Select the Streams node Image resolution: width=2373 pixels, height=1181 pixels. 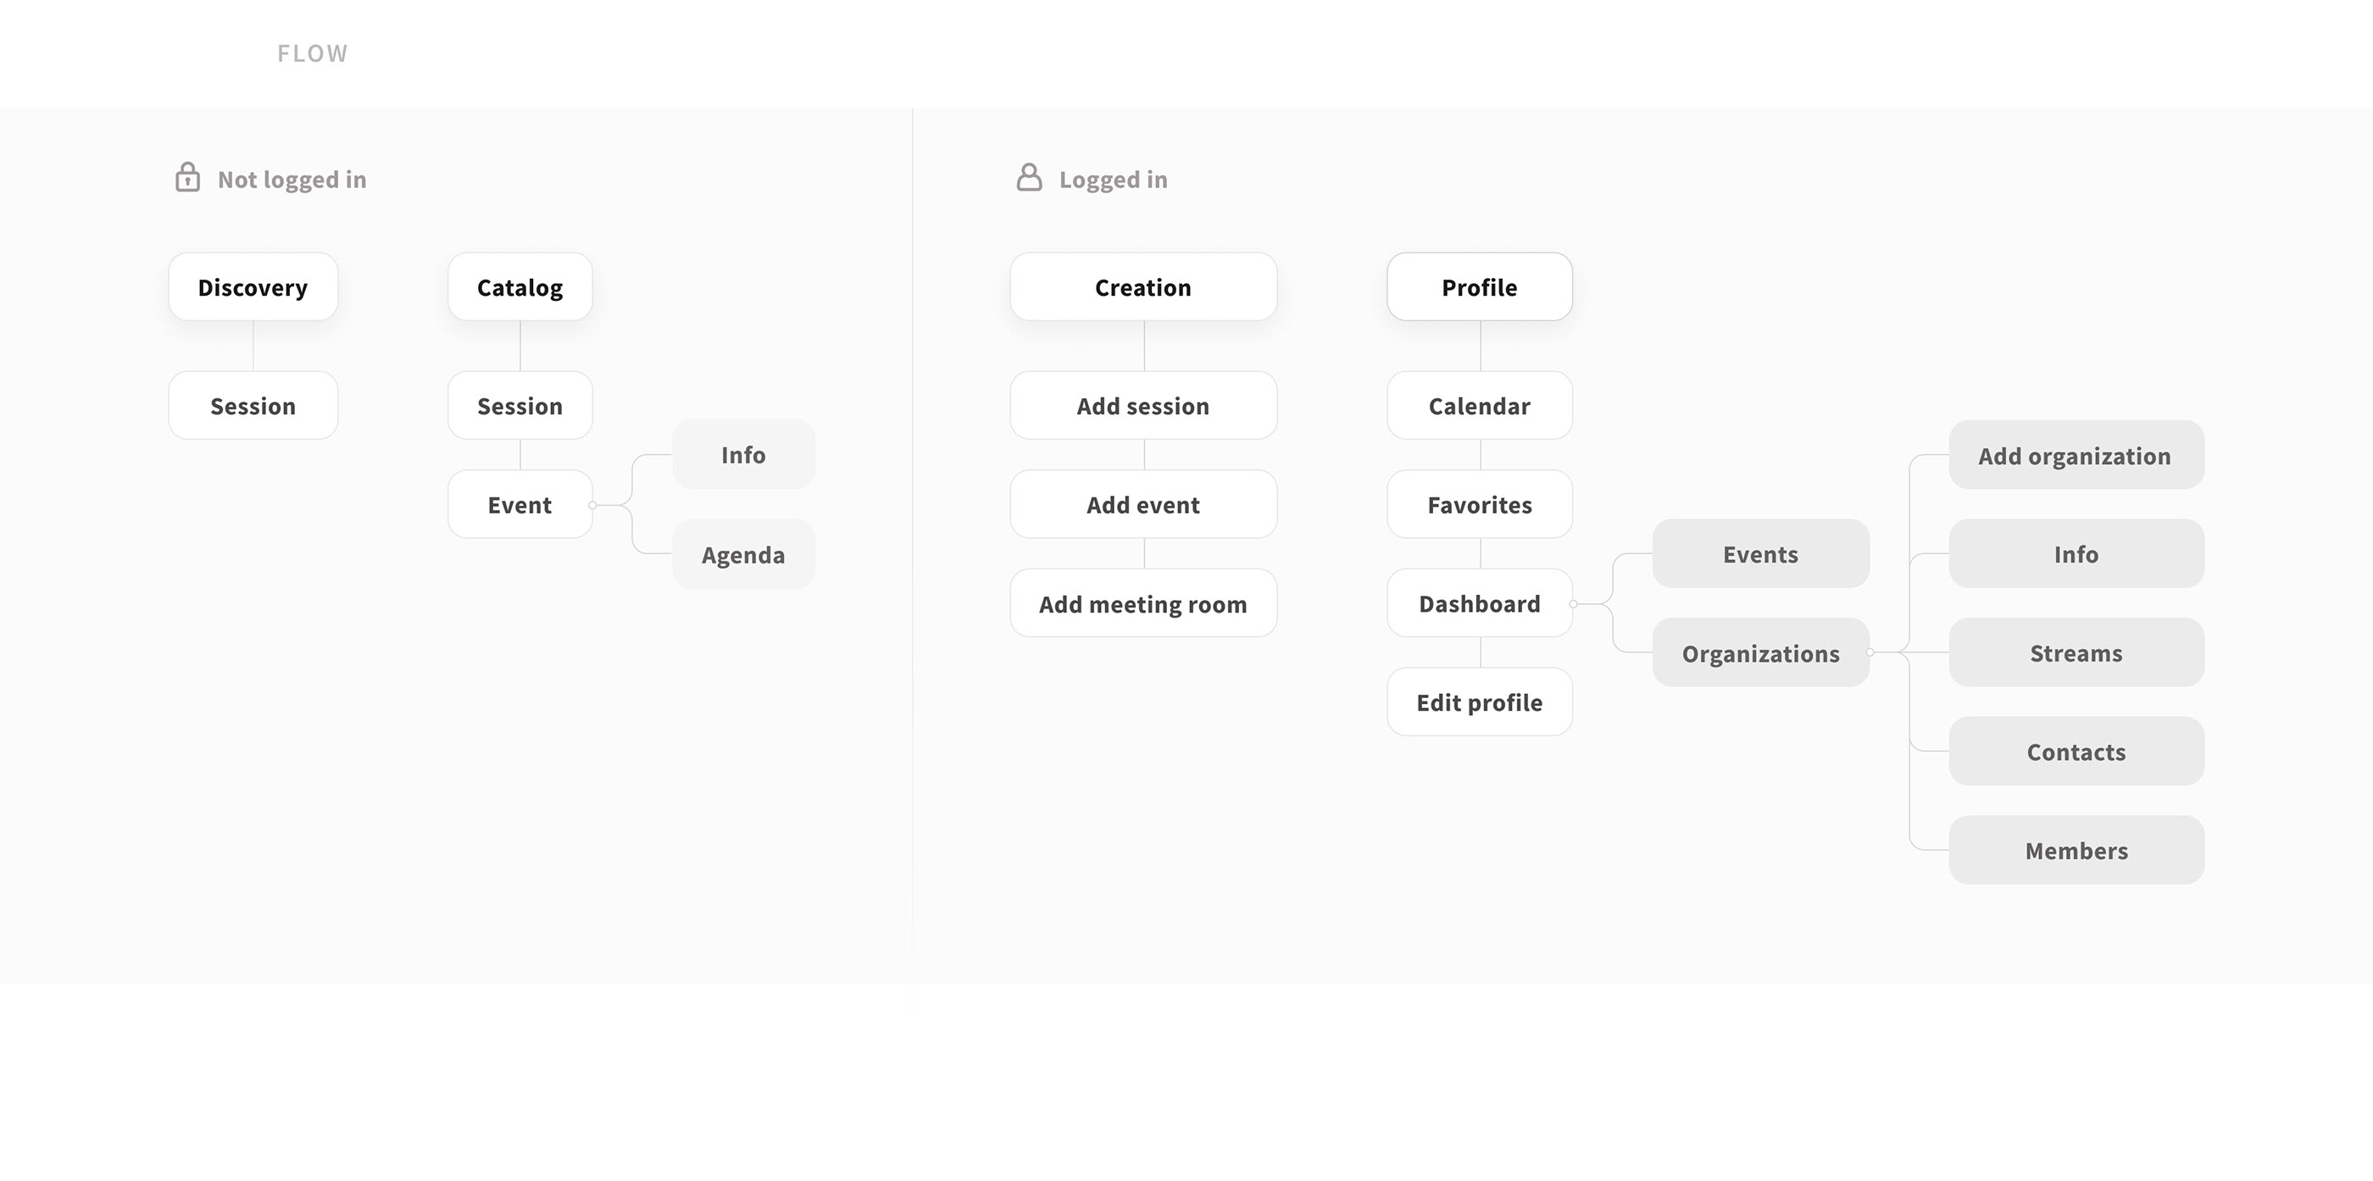(2076, 653)
